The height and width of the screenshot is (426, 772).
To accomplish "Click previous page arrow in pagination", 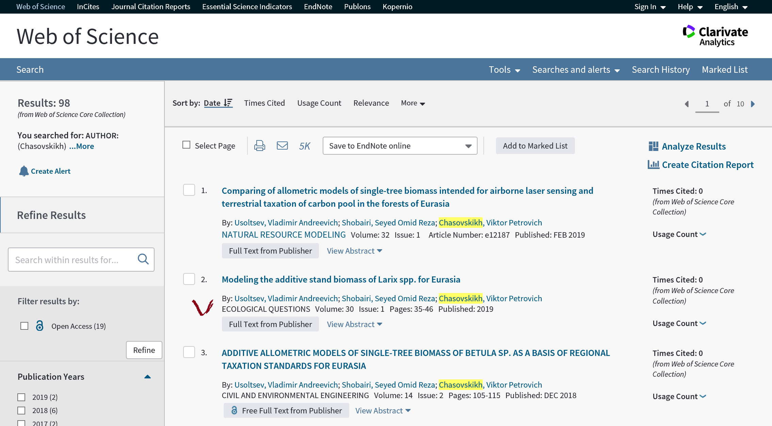I will coord(687,104).
